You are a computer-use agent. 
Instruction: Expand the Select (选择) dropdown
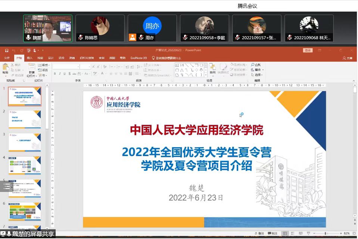[258, 75]
